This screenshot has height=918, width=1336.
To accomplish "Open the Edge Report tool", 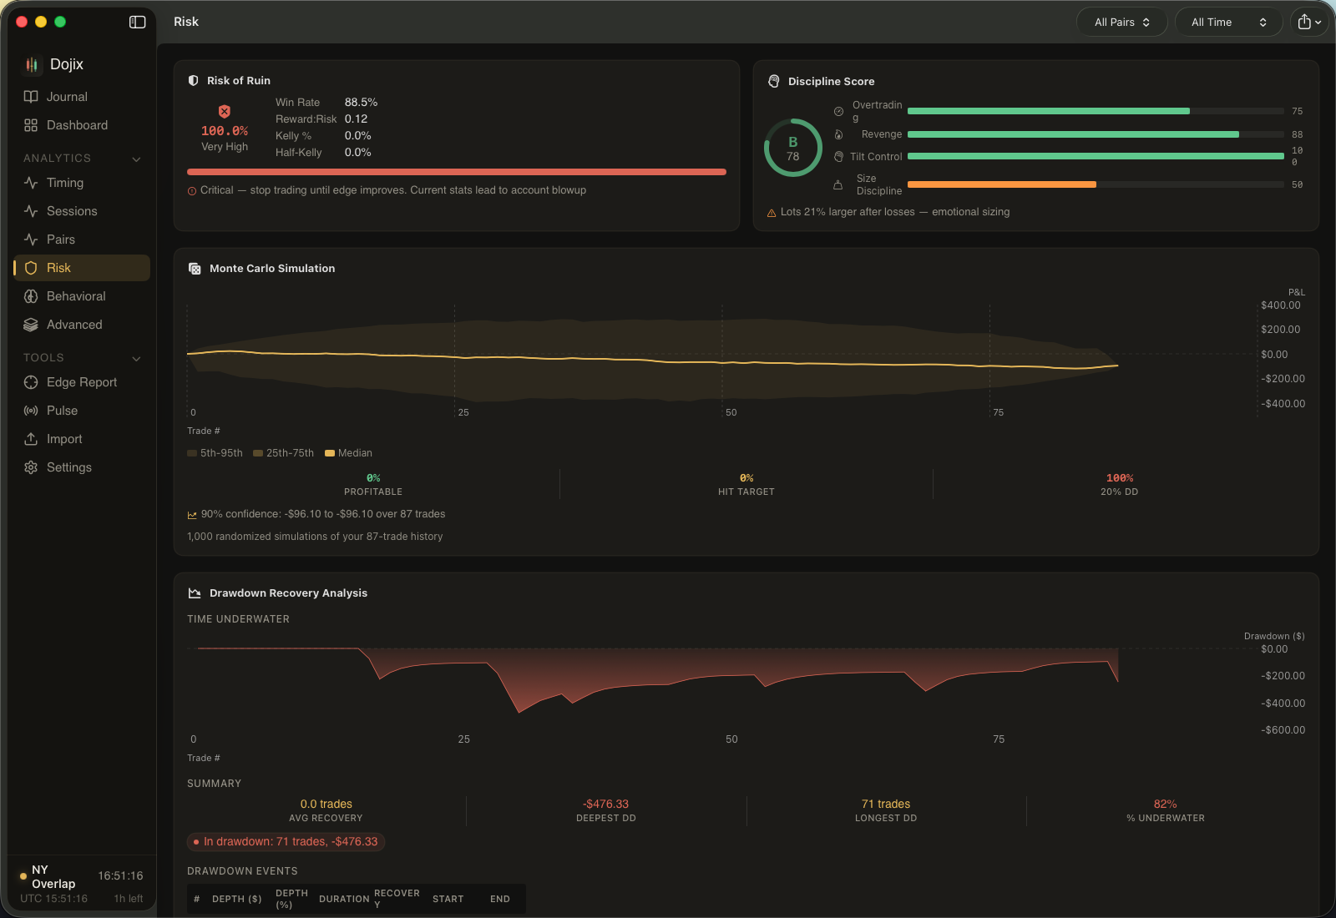I will (x=82, y=382).
